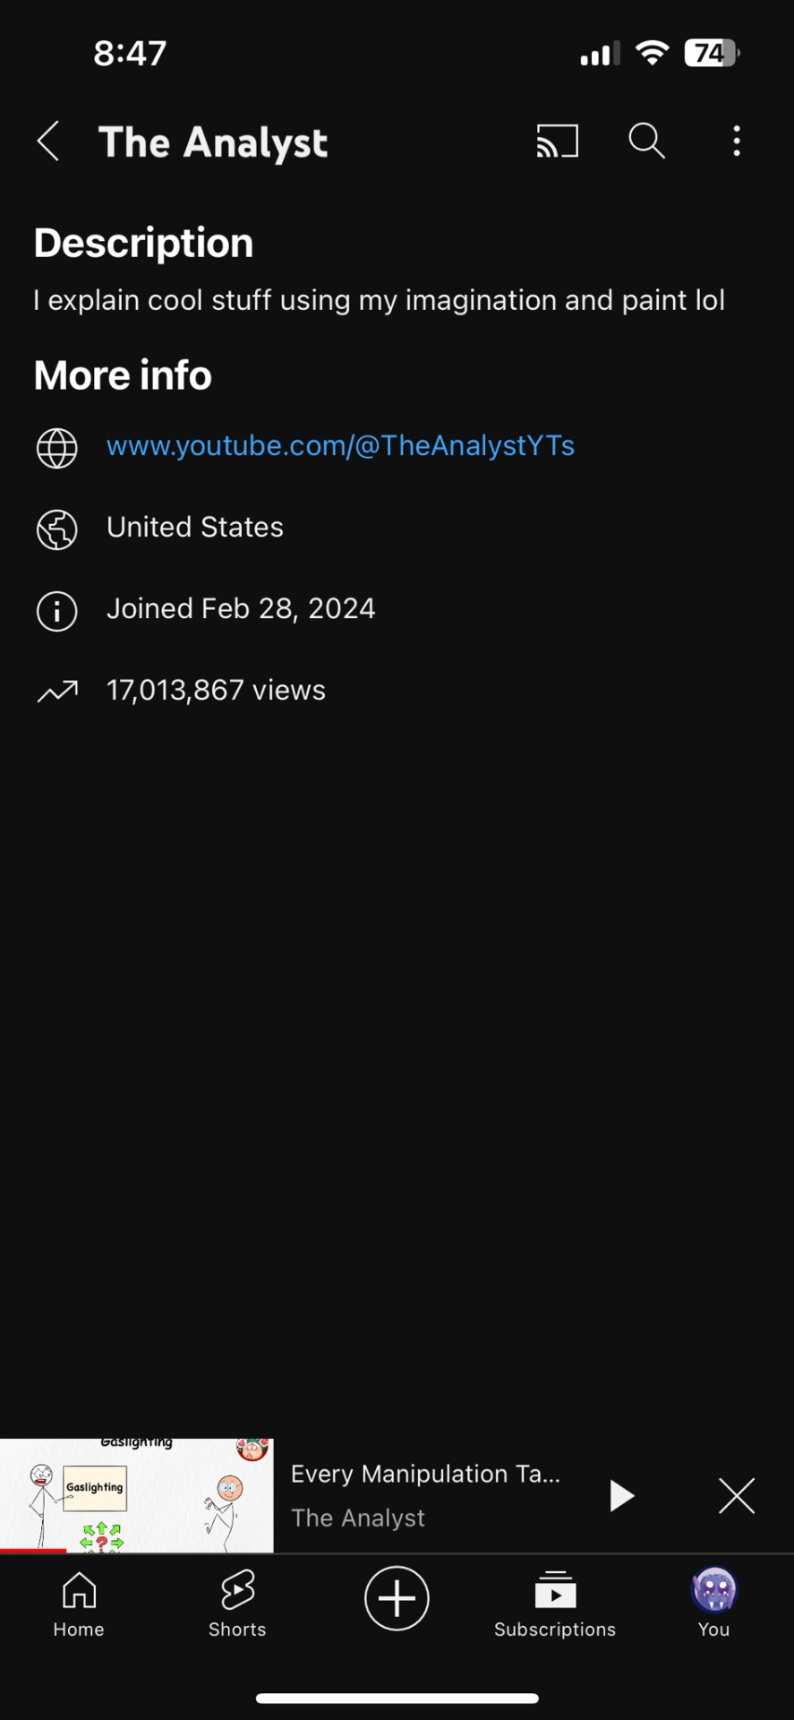Screen dimensions: 794x1720
Task: Open the Subscriptions tab
Action: [555, 1604]
